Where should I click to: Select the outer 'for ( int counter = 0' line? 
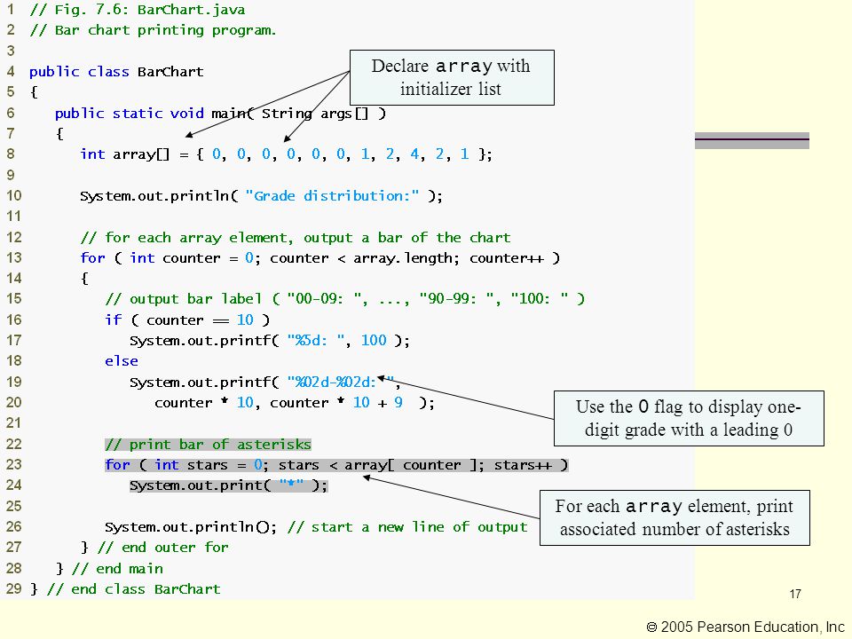click(x=320, y=257)
